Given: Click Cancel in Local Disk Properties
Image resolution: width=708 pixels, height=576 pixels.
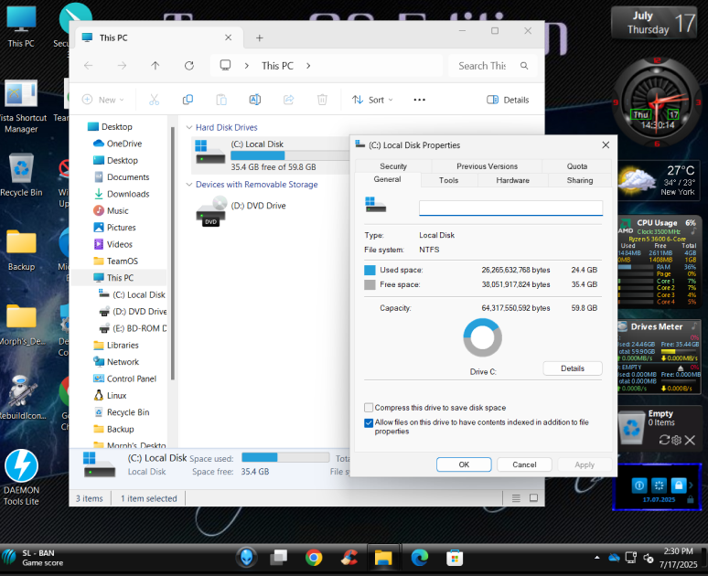Looking at the screenshot, I should (524, 464).
